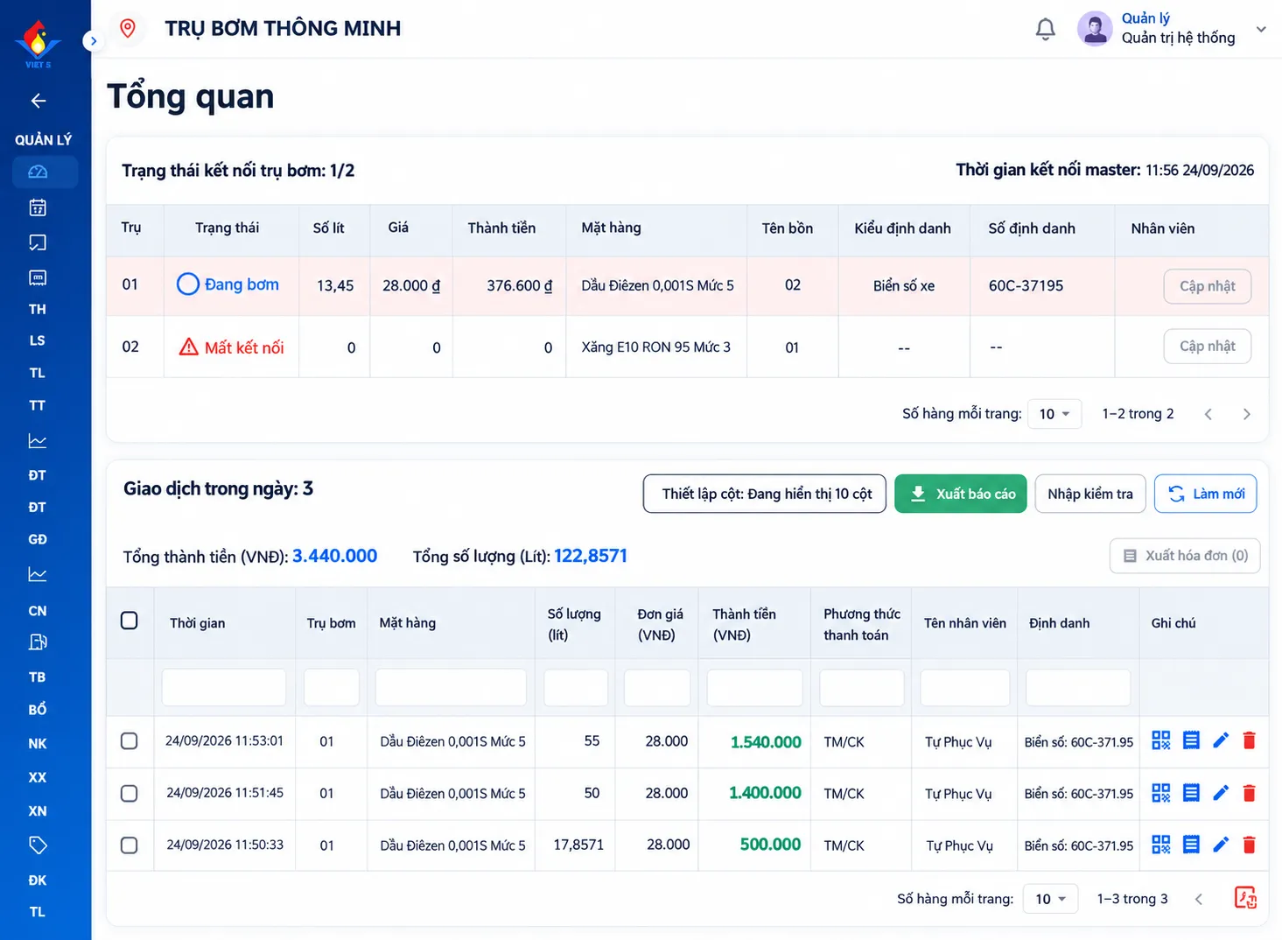Viewport: 1282px width, 940px height.
Task: Focus the 'Tên nhân viên' column filter field
Action: 965,687
